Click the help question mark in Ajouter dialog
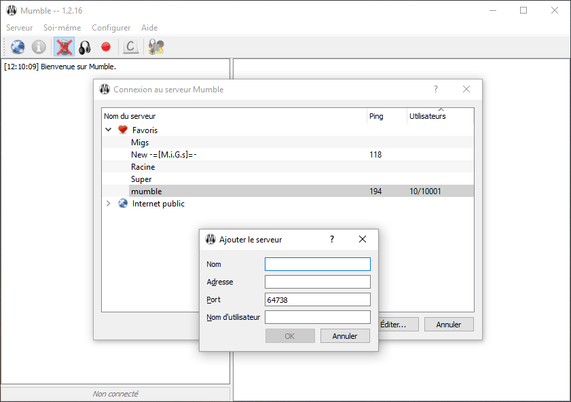The width and height of the screenshot is (571, 402). (x=332, y=239)
